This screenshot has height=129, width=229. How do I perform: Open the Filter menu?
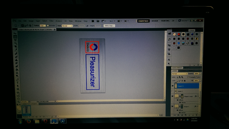tap(51, 21)
